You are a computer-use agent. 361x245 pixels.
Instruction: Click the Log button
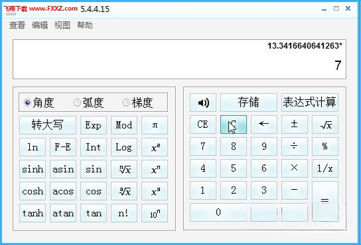124,147
